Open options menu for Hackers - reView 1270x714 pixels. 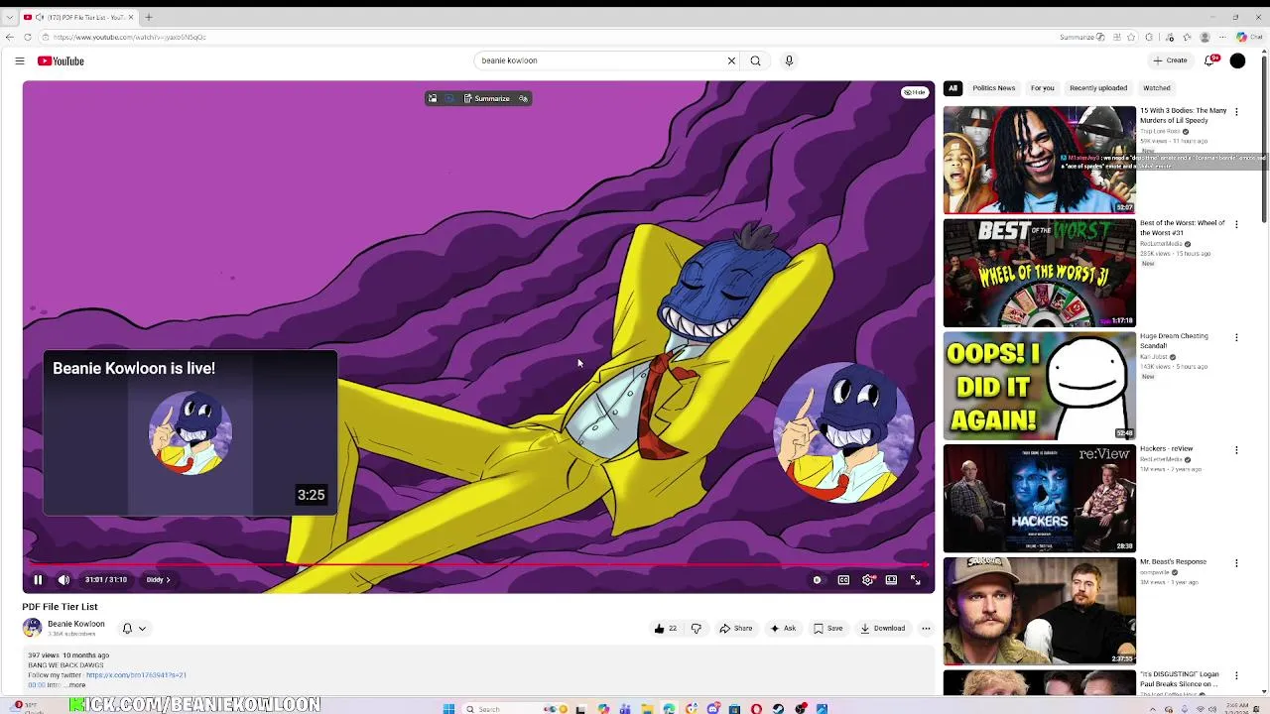pyautogui.click(x=1236, y=450)
